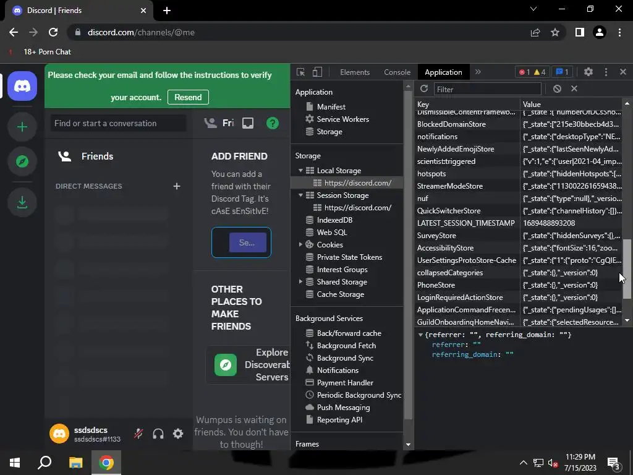Select https://discord.com/ under Session Storage
This screenshot has height=475, width=633.
point(358,208)
